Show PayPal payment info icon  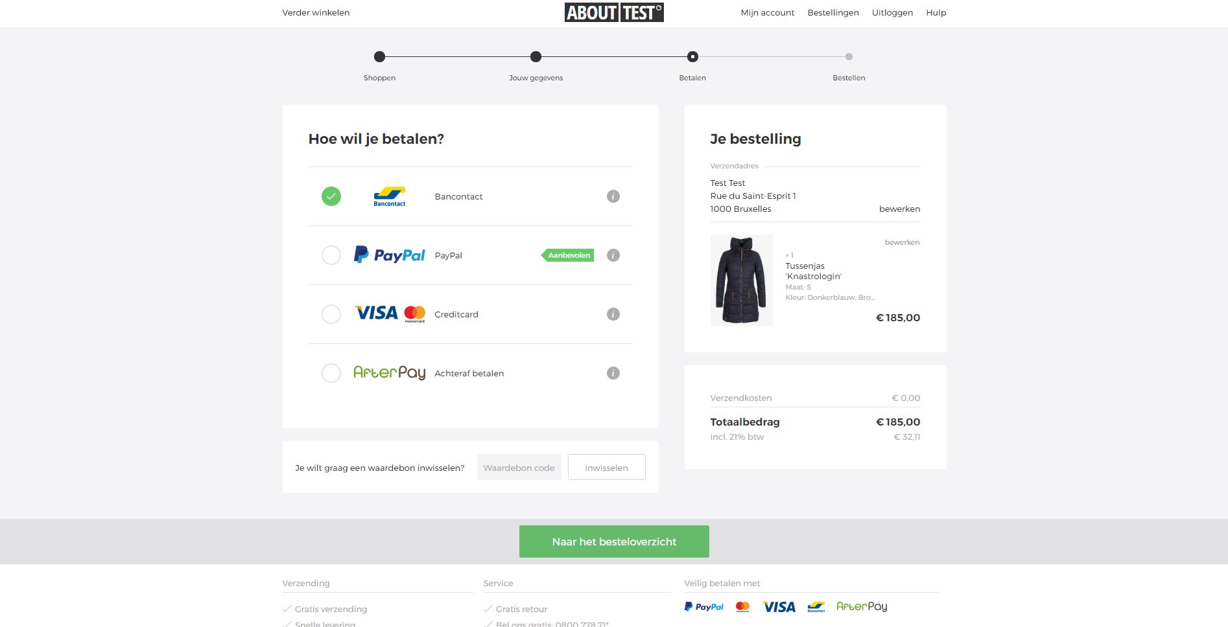click(613, 255)
